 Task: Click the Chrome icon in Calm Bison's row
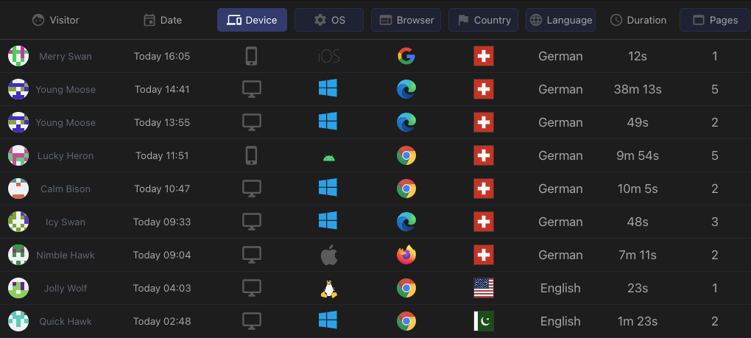(406, 189)
